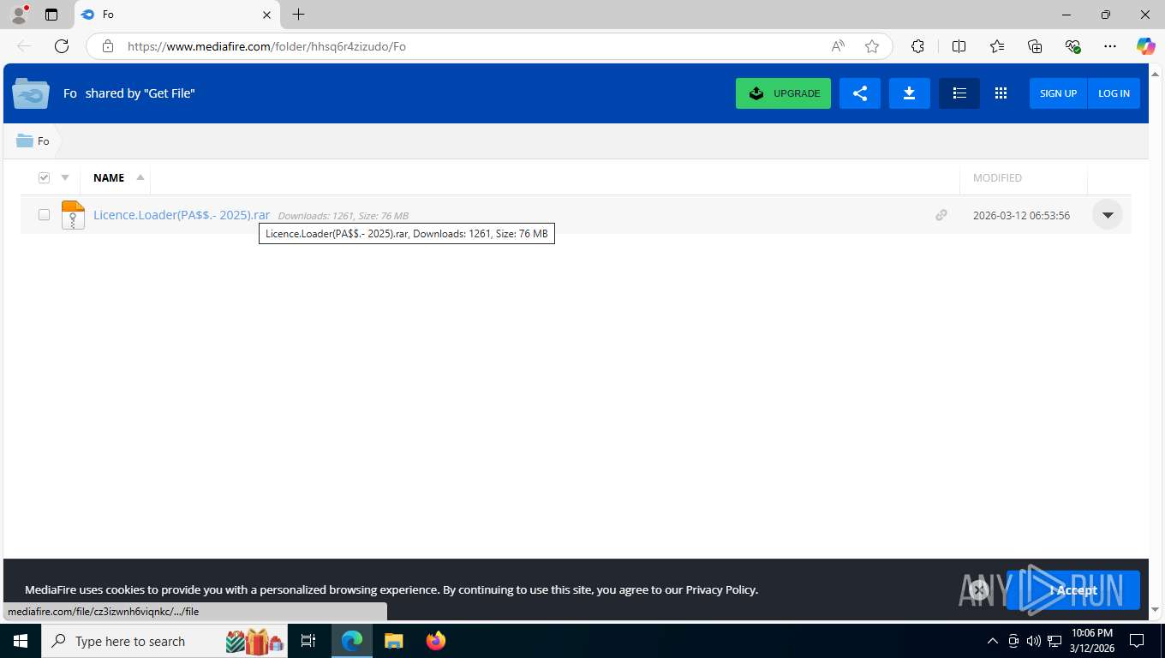The image size is (1165, 658).
Task: Click Downloads: 1261, Size: 76 MB text
Action: [x=343, y=216]
